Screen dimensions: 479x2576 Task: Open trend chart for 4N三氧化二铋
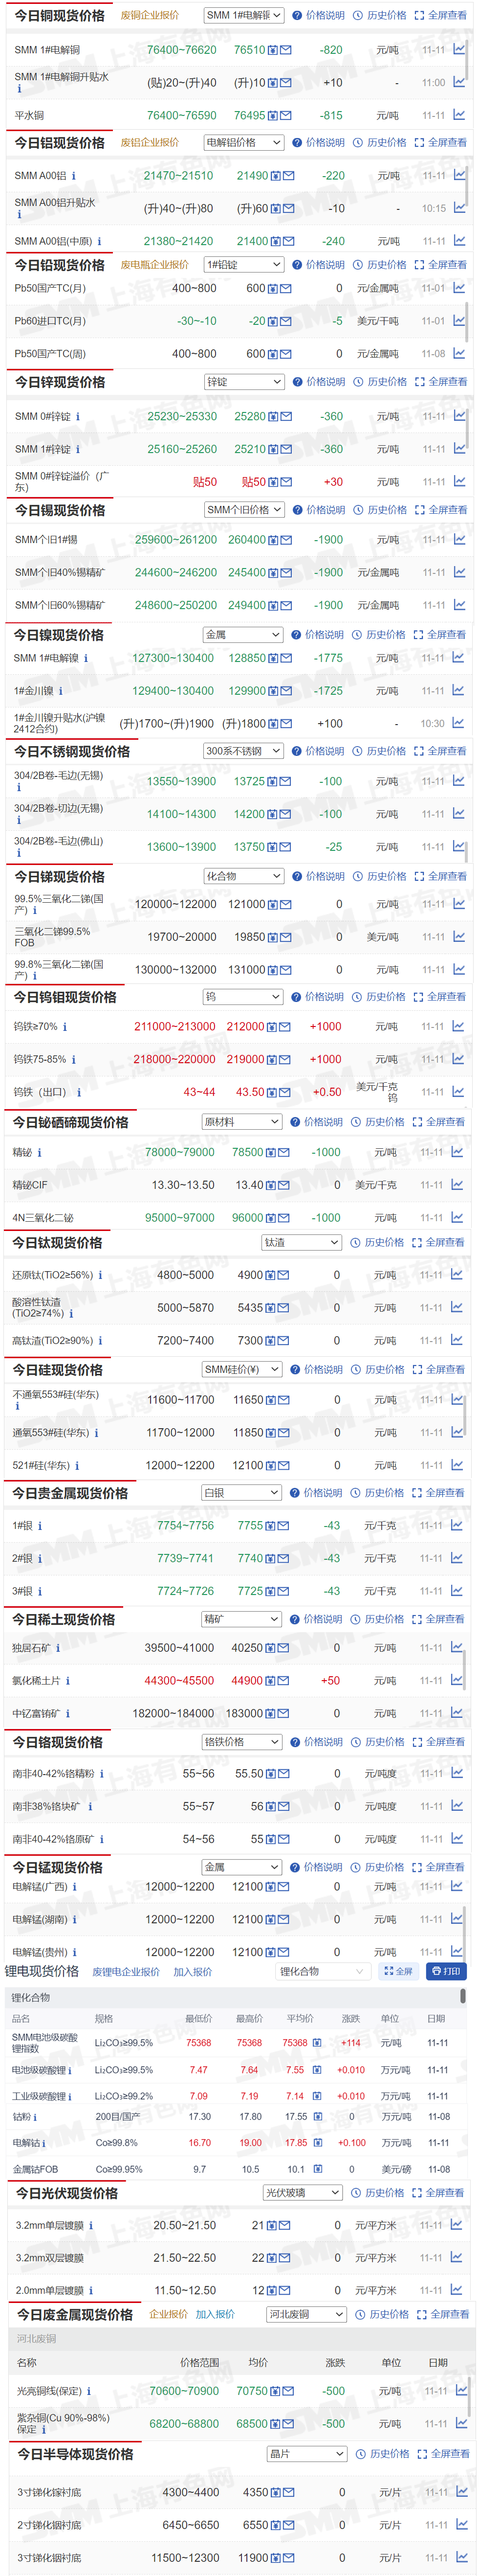(x=458, y=1217)
